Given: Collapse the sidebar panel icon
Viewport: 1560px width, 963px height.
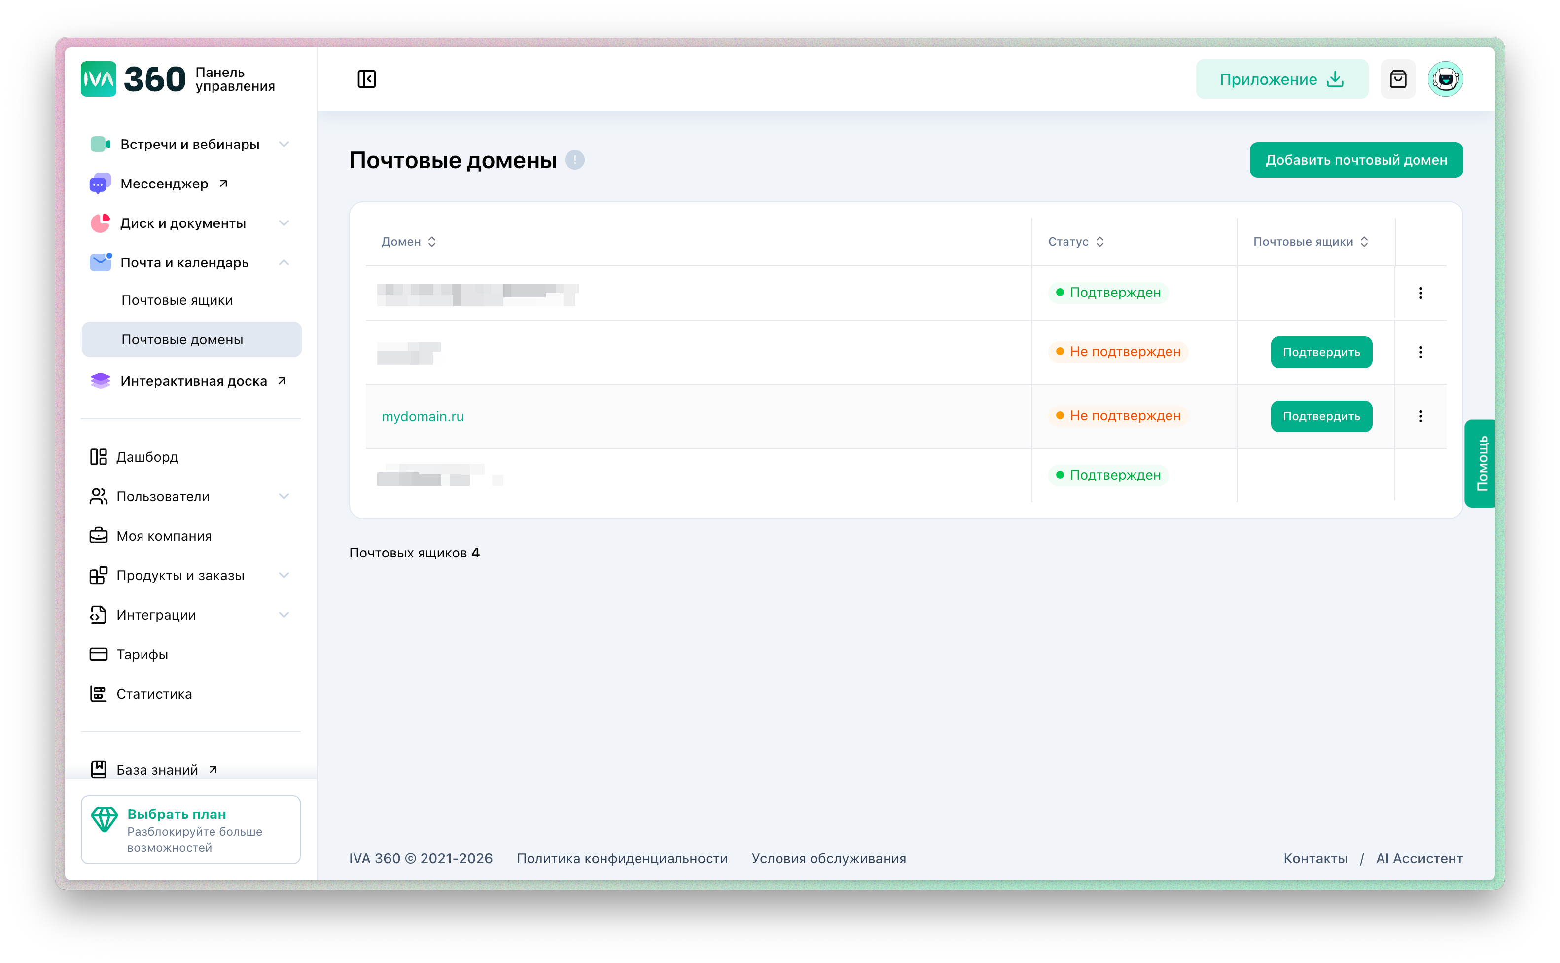Looking at the screenshot, I should (367, 79).
